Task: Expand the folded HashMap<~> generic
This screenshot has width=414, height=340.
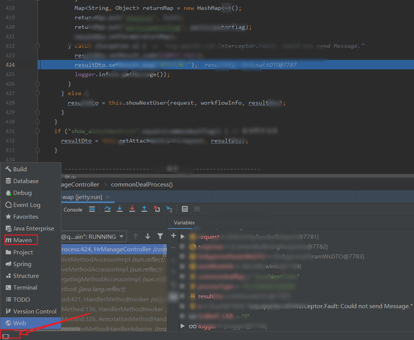Action: [x=226, y=8]
